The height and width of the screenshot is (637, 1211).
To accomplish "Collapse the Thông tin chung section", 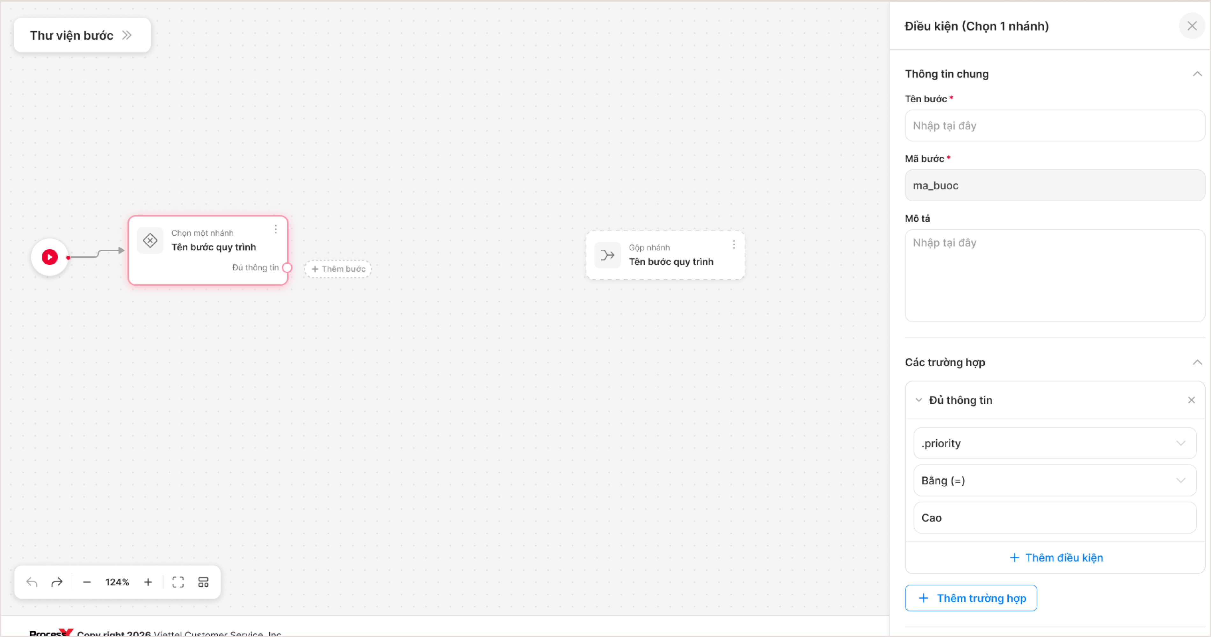I will pyautogui.click(x=1197, y=74).
